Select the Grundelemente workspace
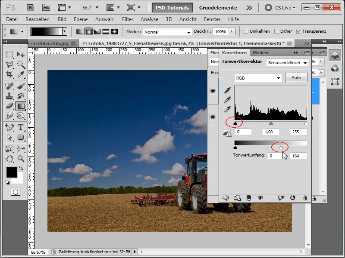 (218, 8)
